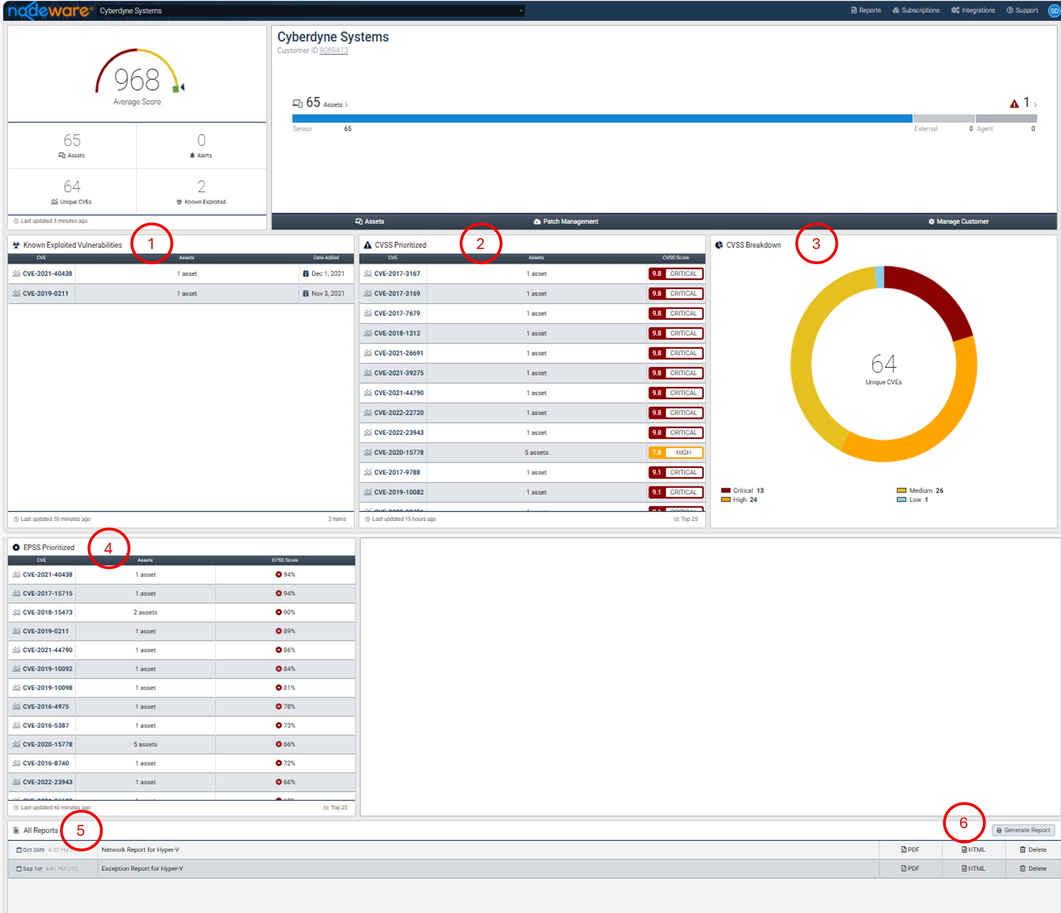Viewport: 1061px width, 913px height.
Task: Switch to the Assets tab
Action: (x=369, y=221)
